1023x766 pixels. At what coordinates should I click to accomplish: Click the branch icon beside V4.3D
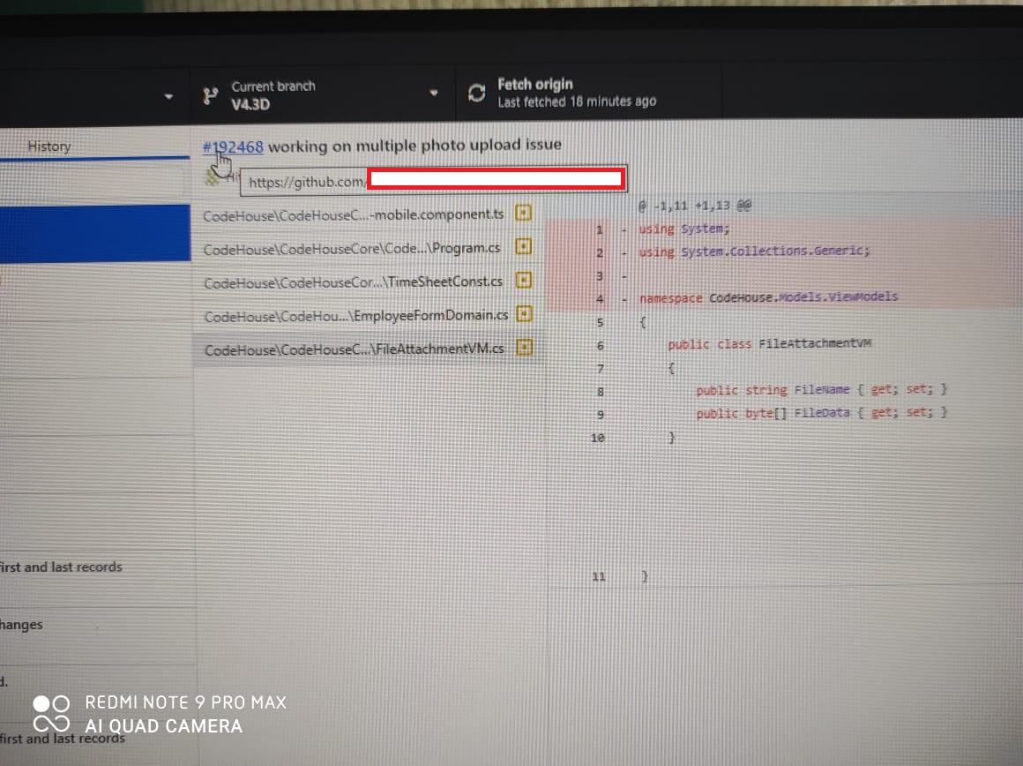click(x=209, y=92)
